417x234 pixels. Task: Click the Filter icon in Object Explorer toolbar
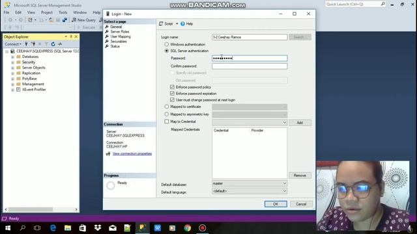(x=46, y=44)
